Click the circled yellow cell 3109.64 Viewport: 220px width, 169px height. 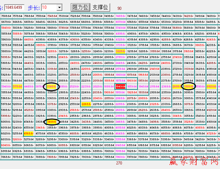188,86
